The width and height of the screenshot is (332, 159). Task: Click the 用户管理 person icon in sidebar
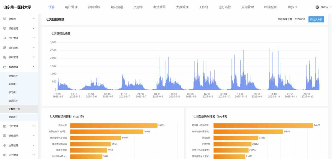click(5, 38)
